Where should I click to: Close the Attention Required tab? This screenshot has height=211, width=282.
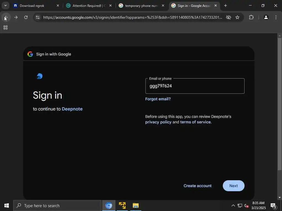point(110,5)
